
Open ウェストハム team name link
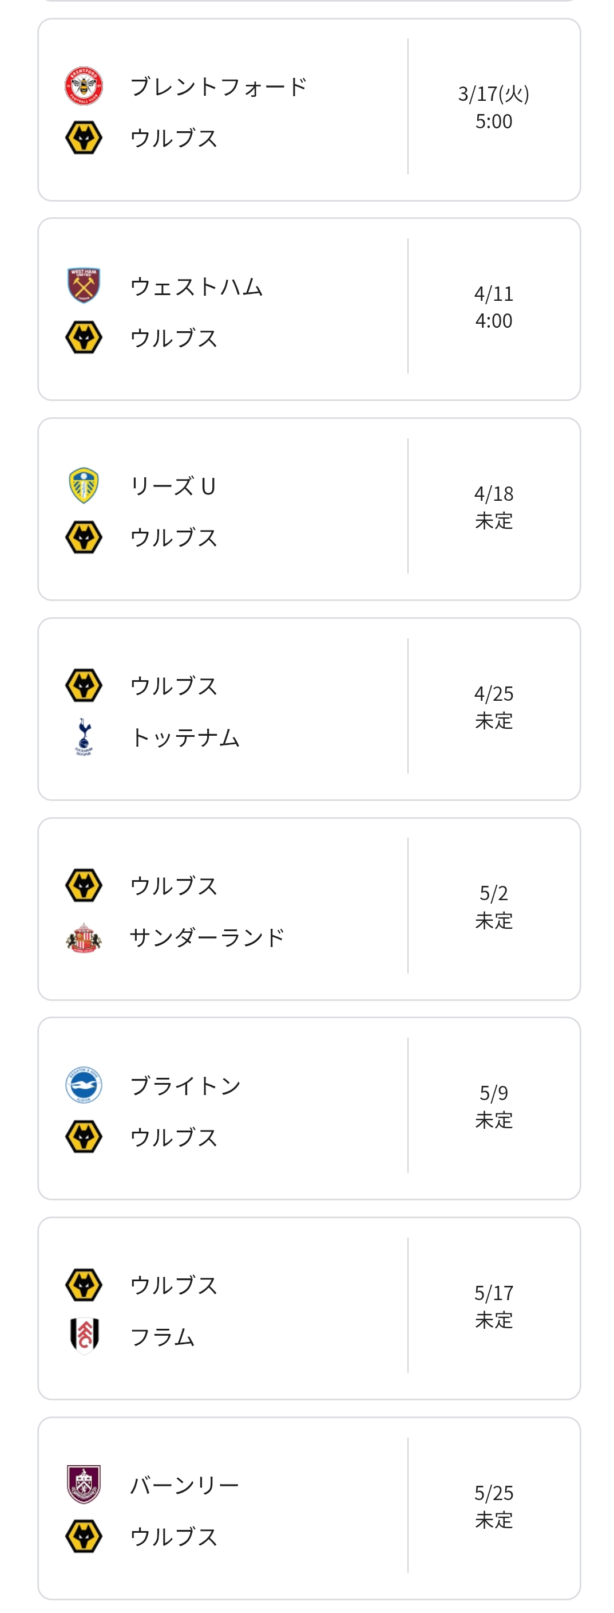pos(196,286)
